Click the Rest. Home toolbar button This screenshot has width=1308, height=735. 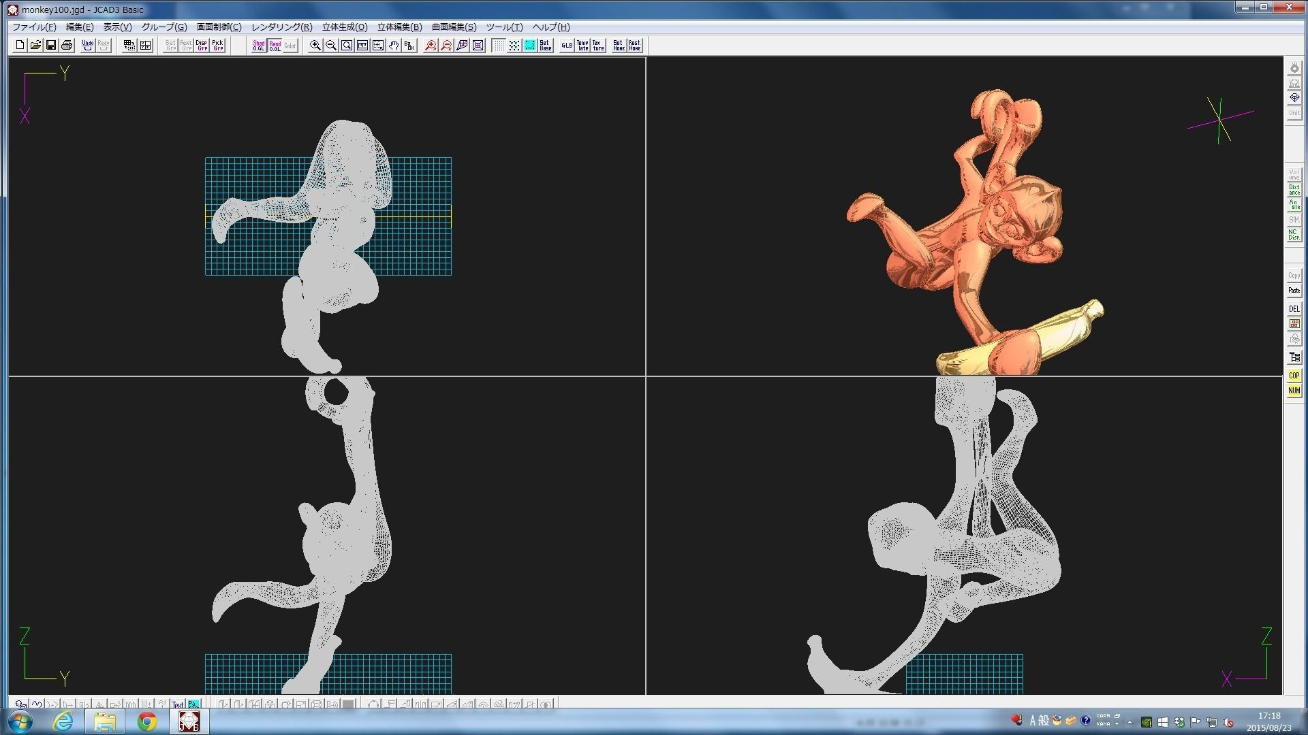[634, 46]
